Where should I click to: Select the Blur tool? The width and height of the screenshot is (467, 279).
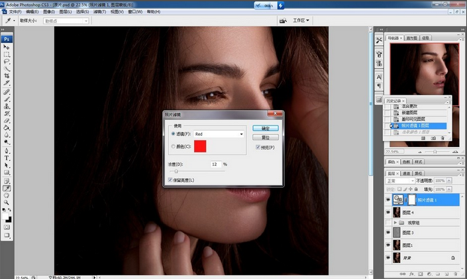tap(6, 135)
